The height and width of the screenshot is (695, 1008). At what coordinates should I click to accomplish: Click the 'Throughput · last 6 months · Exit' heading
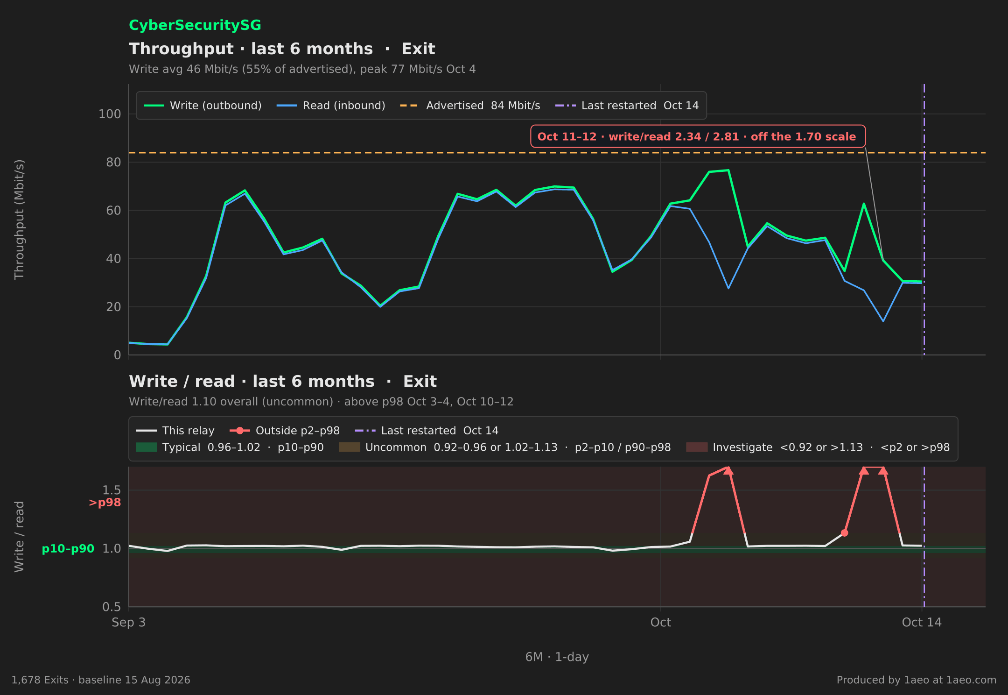coord(282,49)
